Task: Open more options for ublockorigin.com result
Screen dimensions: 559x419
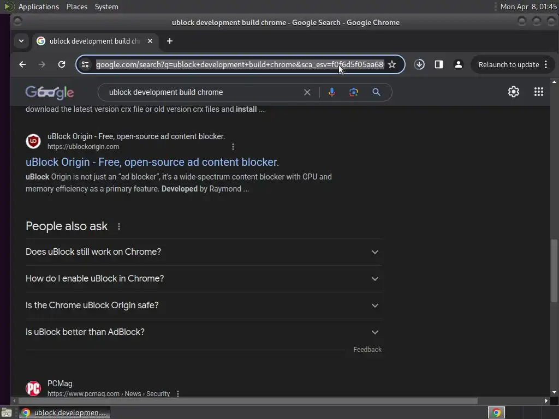Action: click(x=233, y=147)
